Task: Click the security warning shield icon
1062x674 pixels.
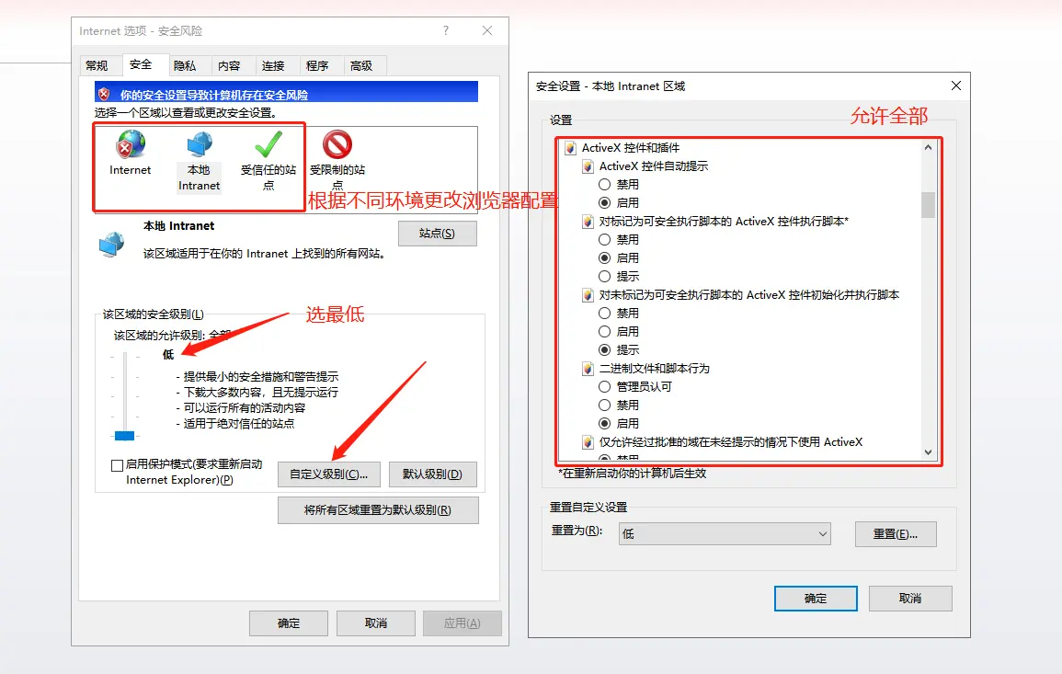Action: [x=104, y=94]
